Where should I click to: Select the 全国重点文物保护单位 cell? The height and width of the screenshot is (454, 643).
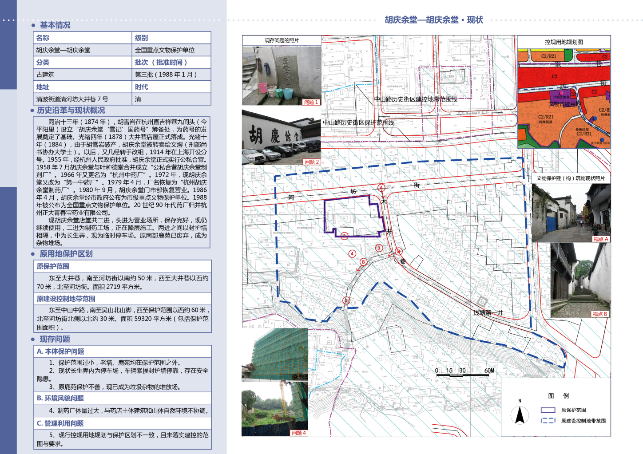[x=171, y=50]
